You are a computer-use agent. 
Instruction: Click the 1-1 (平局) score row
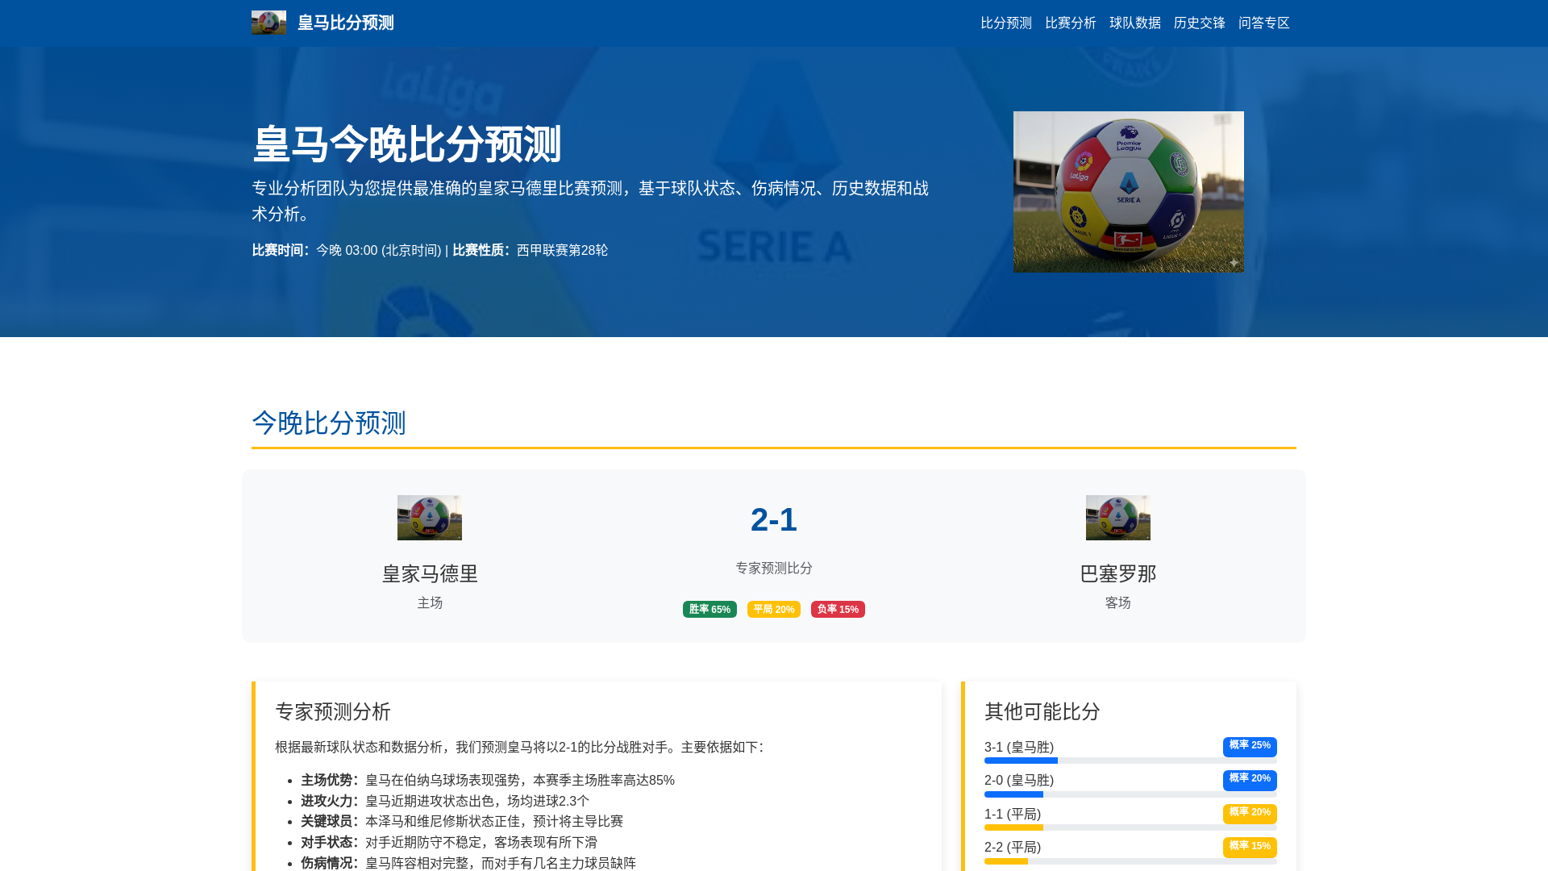[1130, 815]
